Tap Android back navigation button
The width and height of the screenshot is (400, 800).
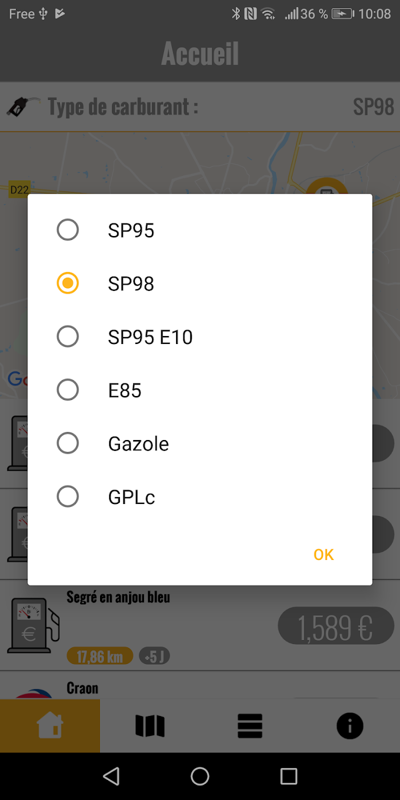pos(111,776)
